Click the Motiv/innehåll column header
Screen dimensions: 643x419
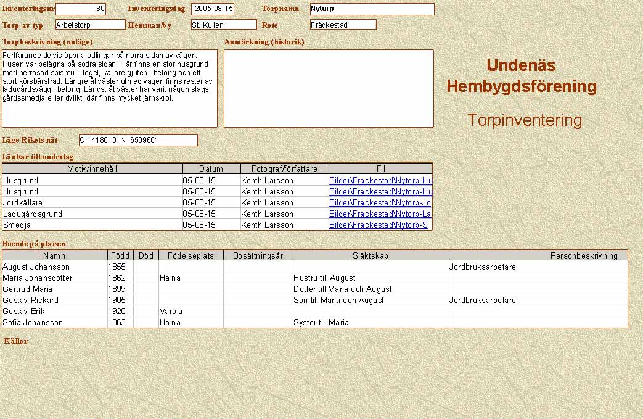point(92,168)
